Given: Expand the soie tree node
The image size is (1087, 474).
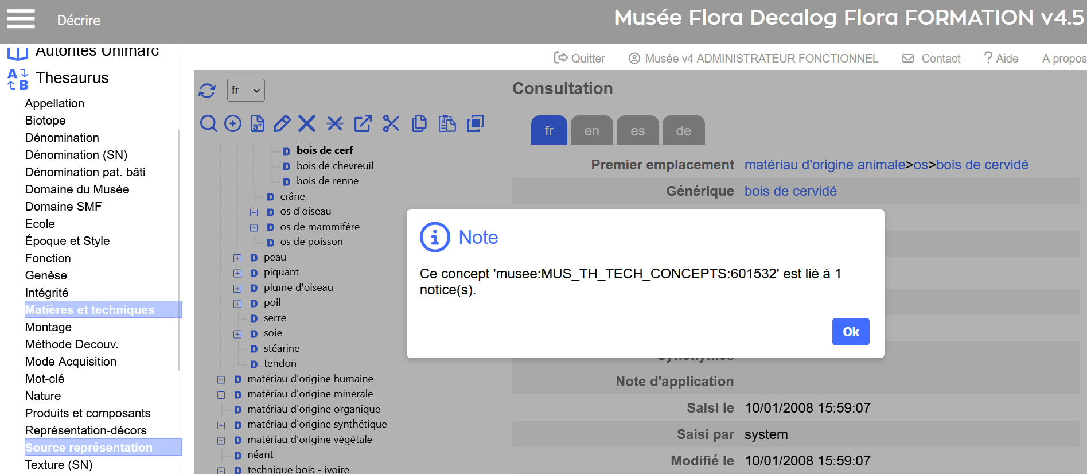Looking at the screenshot, I should coord(237,334).
